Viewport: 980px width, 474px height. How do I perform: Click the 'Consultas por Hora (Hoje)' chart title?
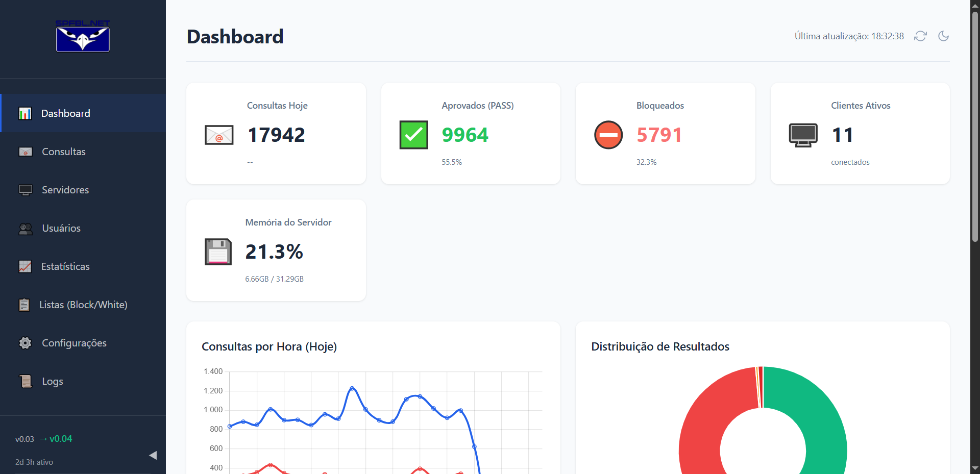tap(269, 346)
